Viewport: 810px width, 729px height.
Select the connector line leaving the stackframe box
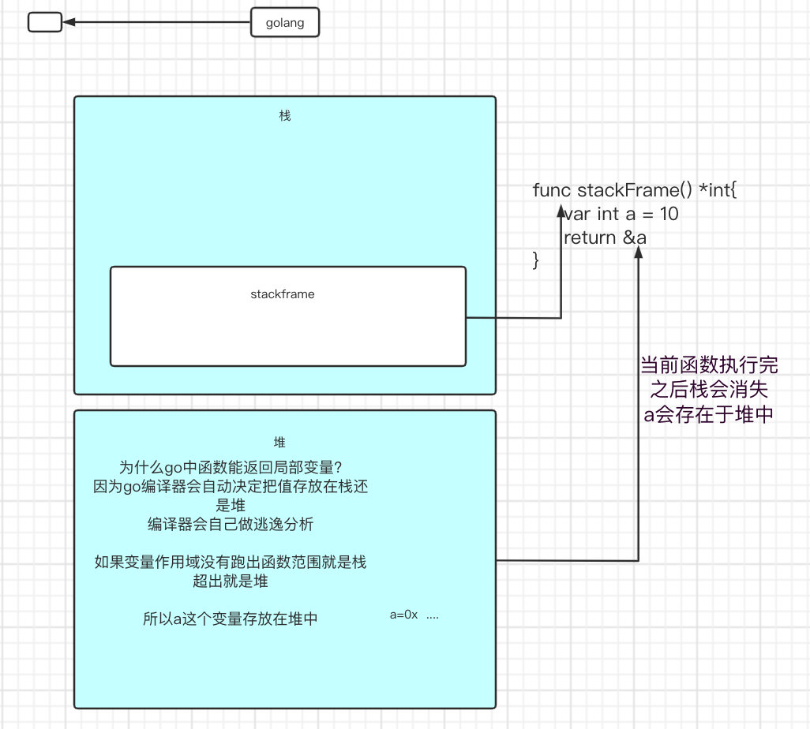(513, 318)
